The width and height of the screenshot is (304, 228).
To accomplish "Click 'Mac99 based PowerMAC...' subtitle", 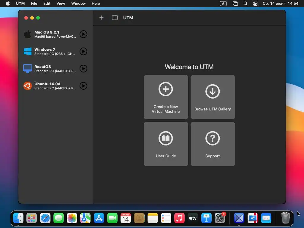I will tap(55, 37).
